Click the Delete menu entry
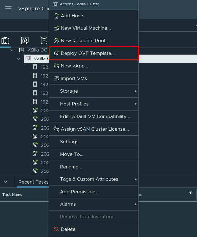Image resolution: width=197 pixels, height=237 pixels. click(x=94, y=229)
